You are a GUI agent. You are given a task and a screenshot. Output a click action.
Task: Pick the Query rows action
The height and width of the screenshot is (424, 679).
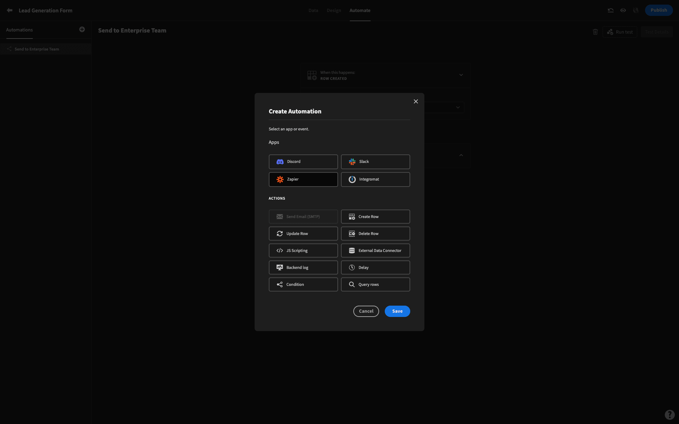[x=375, y=284]
